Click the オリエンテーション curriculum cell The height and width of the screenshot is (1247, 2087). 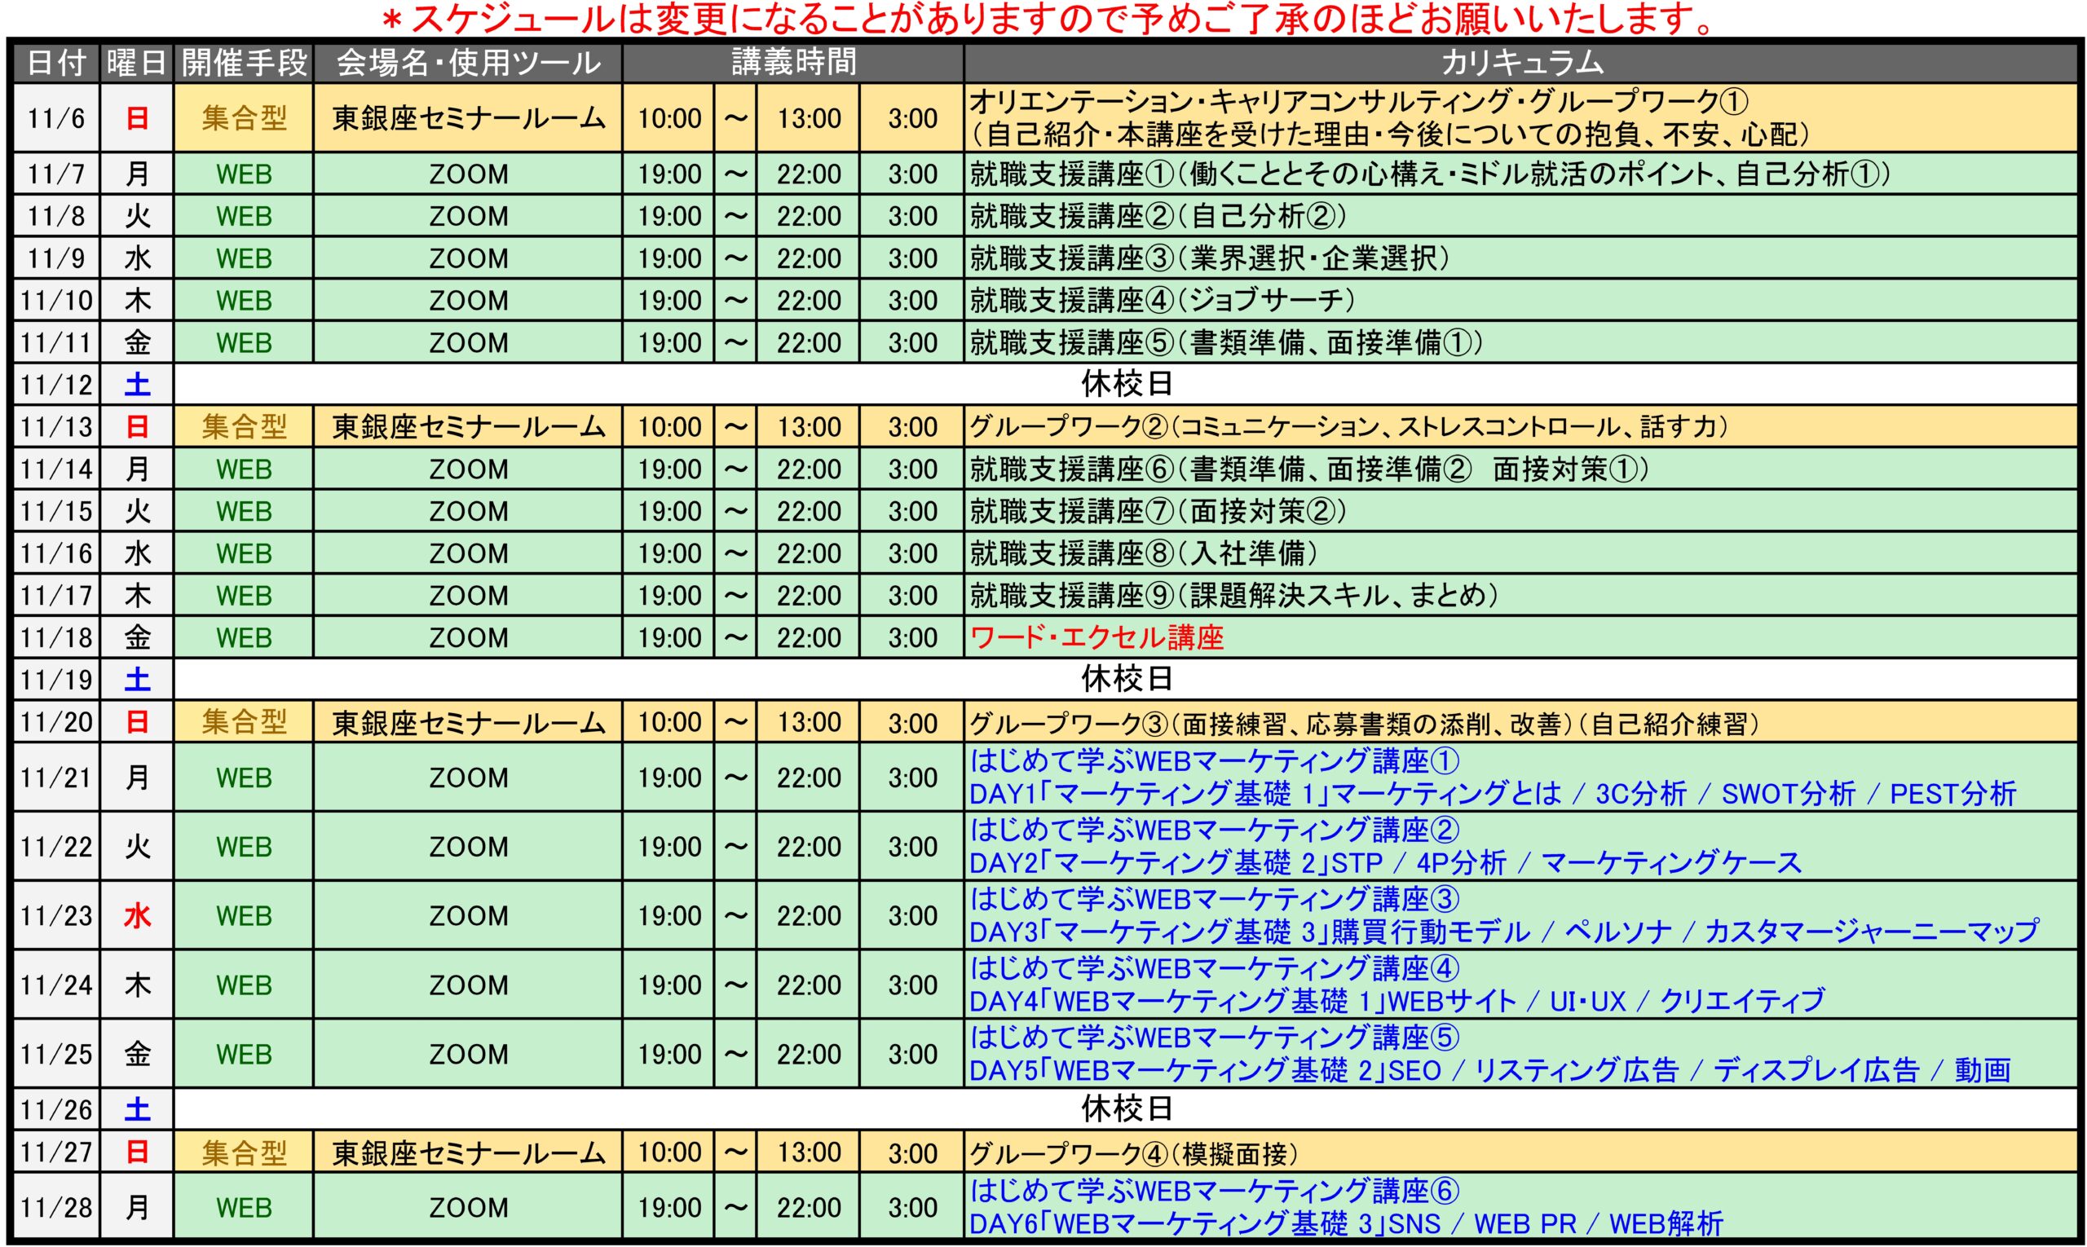(x=1521, y=118)
